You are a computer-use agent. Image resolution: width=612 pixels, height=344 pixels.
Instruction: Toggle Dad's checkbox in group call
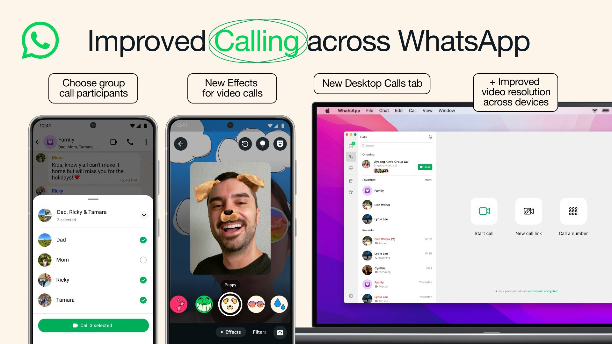pyautogui.click(x=142, y=240)
